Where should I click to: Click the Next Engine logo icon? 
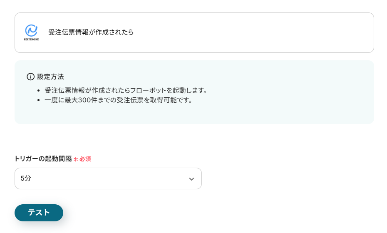(x=31, y=30)
